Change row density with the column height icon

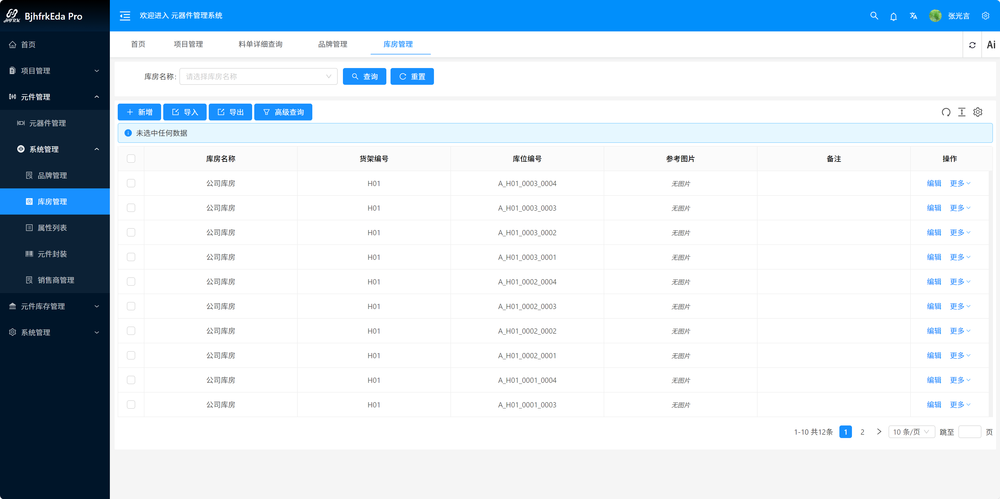click(x=962, y=112)
